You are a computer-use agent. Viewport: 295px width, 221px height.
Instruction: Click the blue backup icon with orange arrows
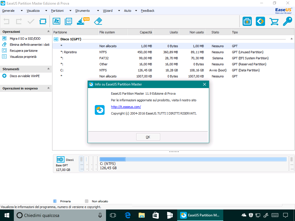(x=260, y=21)
